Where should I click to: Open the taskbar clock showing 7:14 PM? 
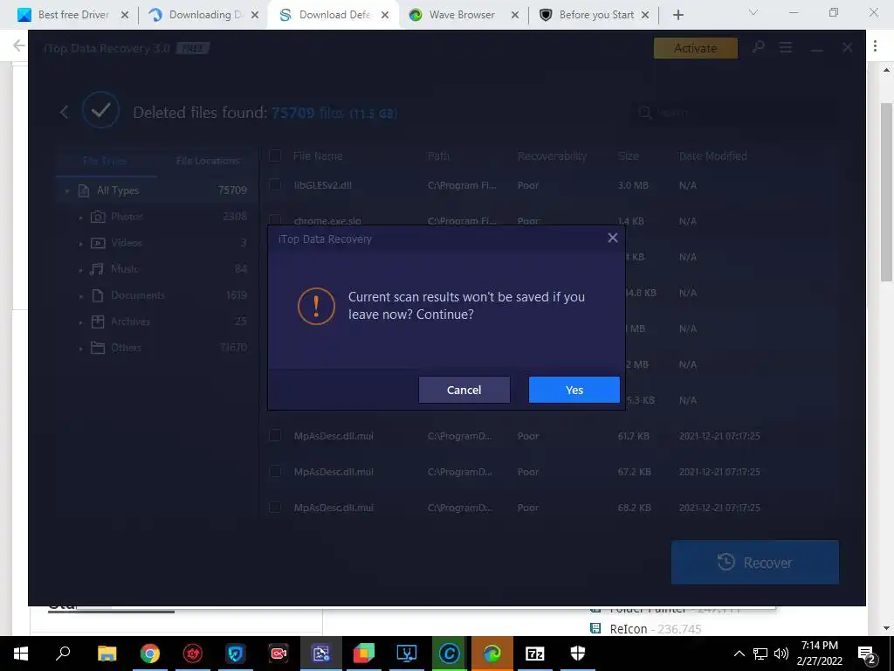(819, 654)
